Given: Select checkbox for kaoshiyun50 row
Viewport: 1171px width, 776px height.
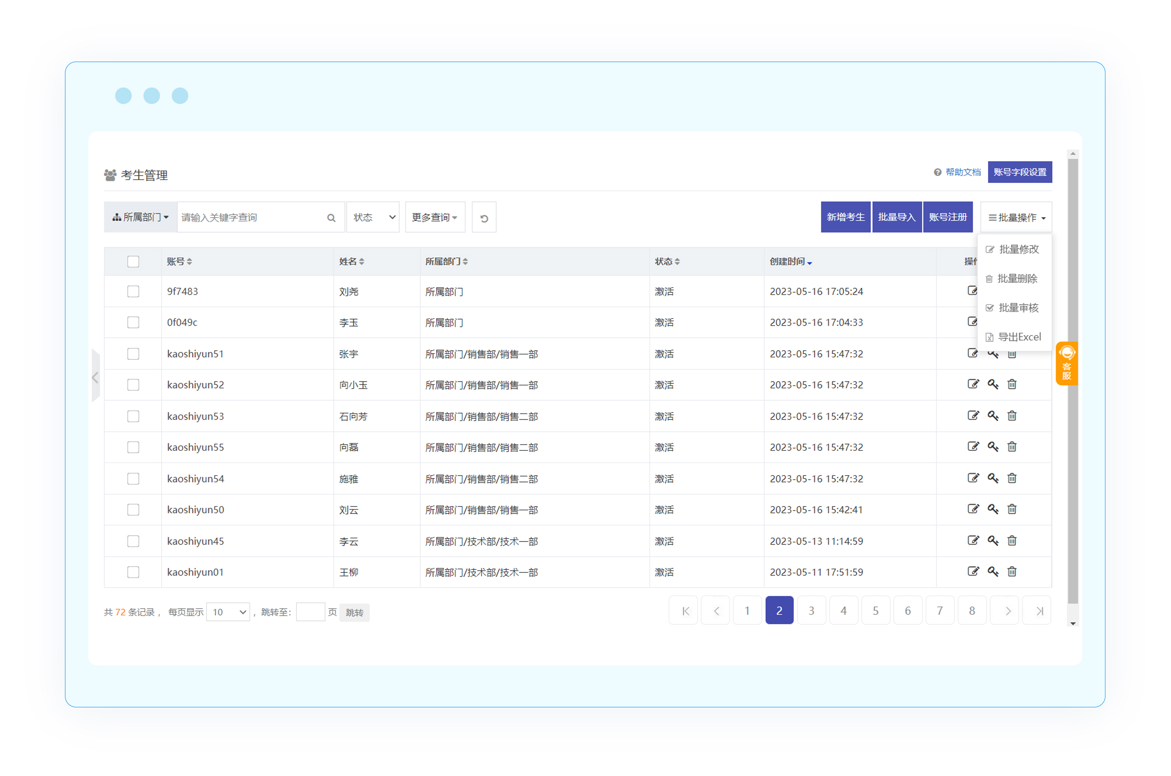Looking at the screenshot, I should click(x=133, y=510).
